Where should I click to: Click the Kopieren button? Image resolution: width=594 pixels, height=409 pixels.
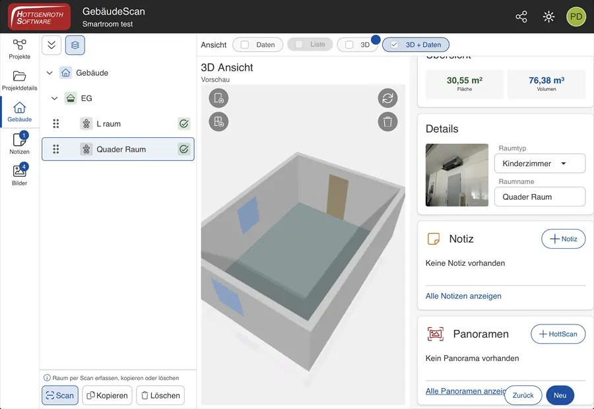pyautogui.click(x=107, y=395)
